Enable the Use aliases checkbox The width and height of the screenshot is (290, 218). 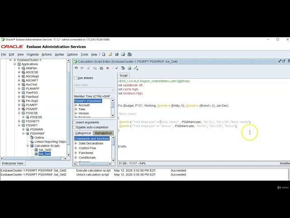click(x=76, y=78)
